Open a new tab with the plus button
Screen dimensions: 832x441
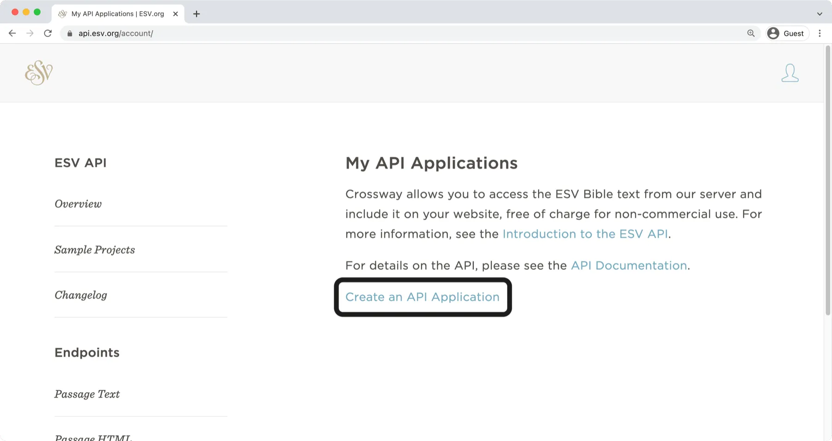[196, 13]
